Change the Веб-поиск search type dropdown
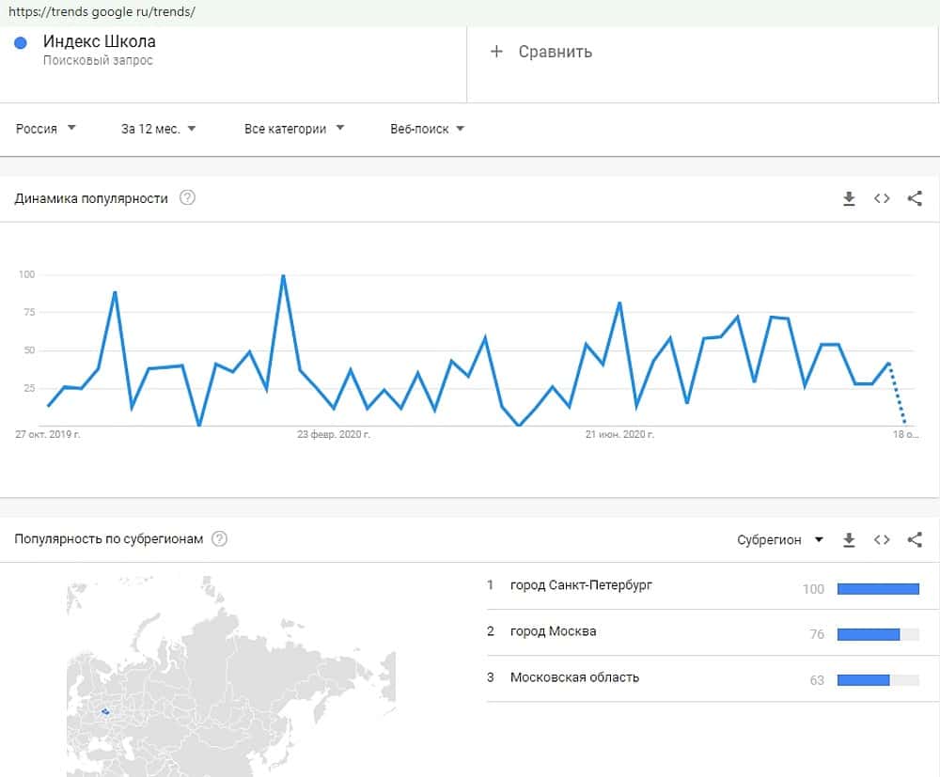Viewport: 940px width, 777px height. click(427, 129)
